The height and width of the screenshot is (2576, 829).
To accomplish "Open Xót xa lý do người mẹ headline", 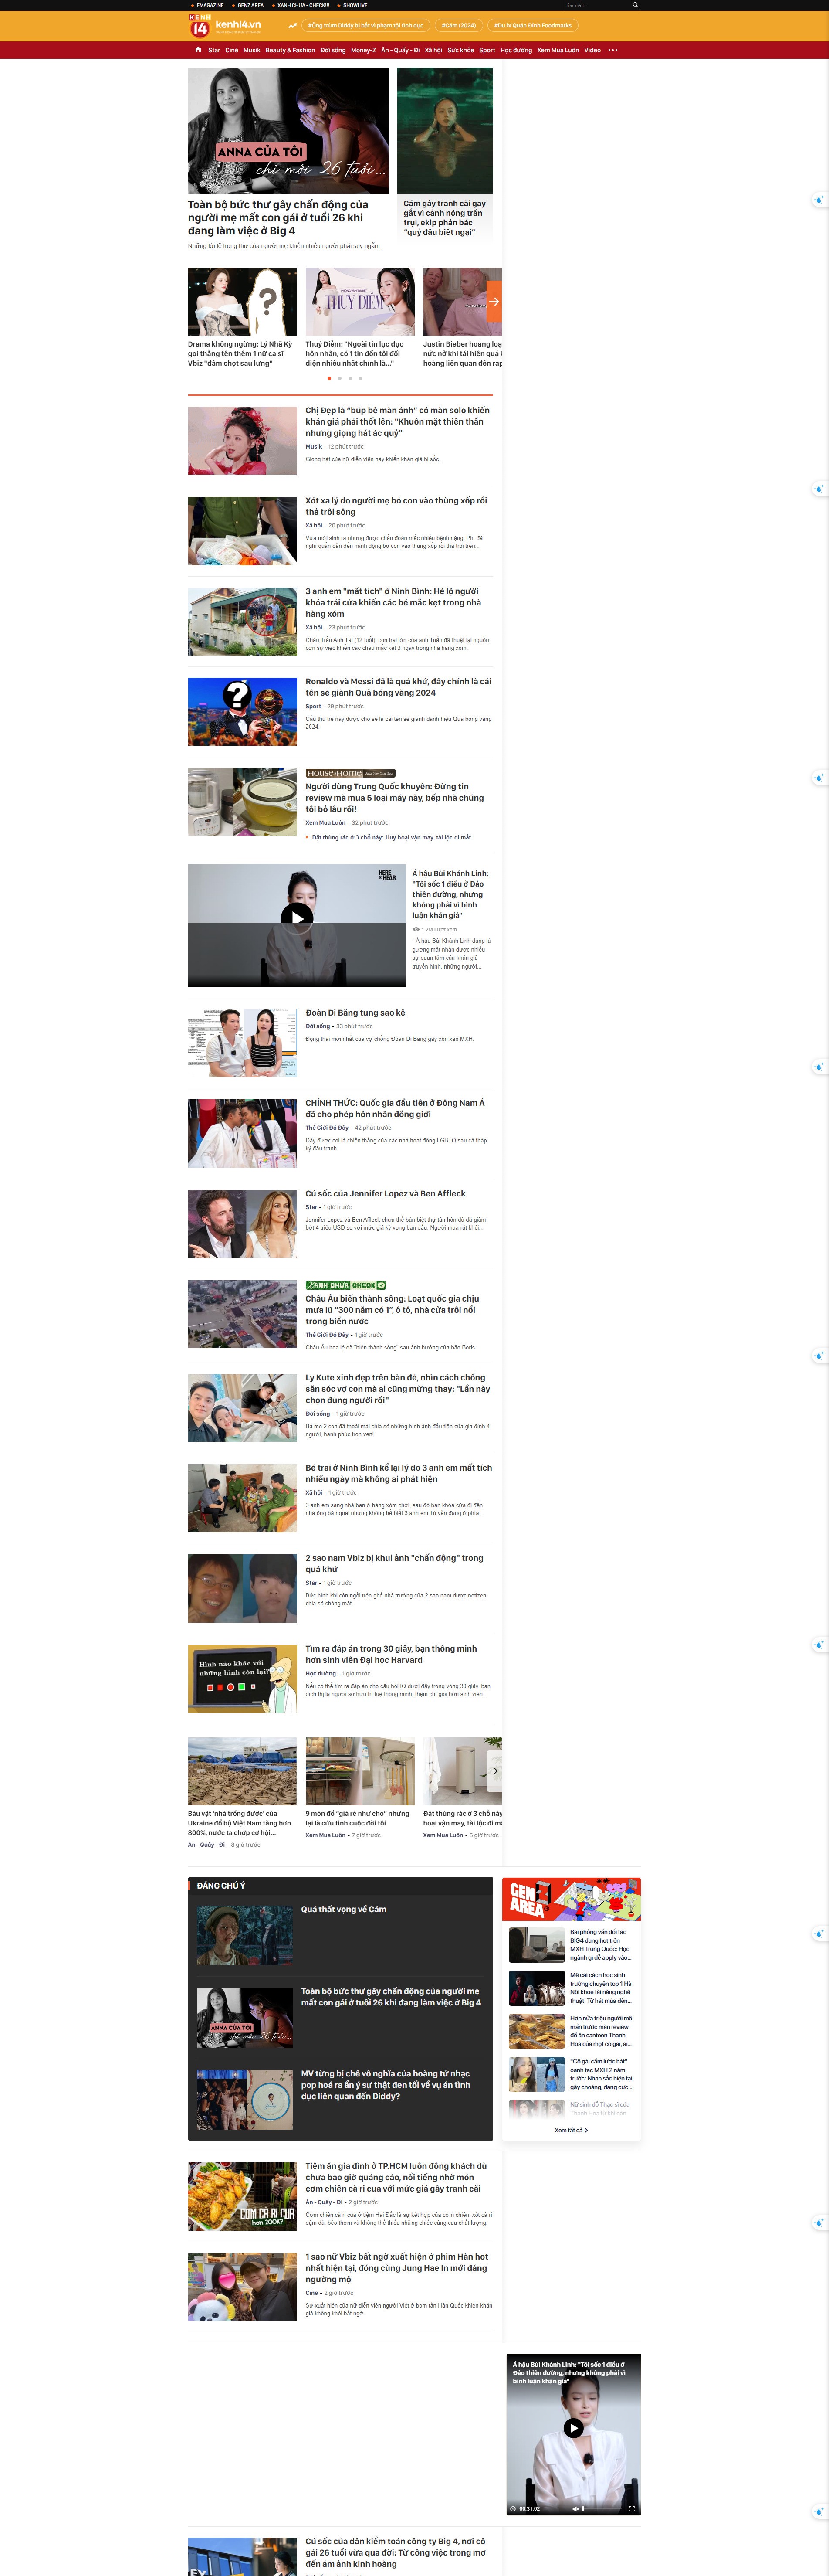I will (x=396, y=506).
